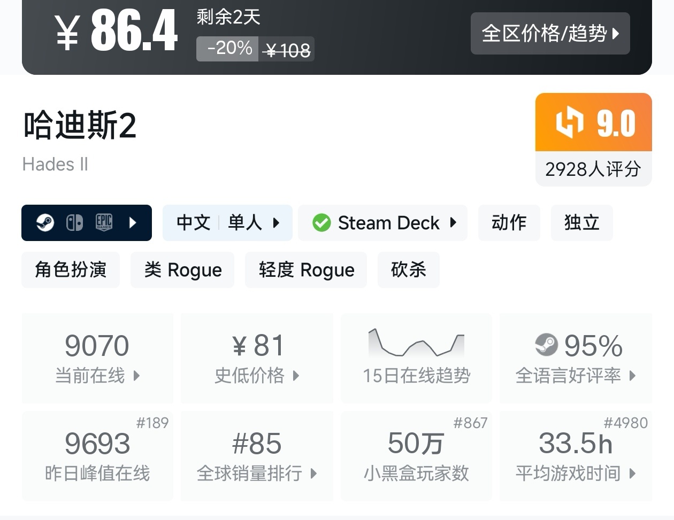This screenshot has width=674, height=520.
Task: Open the 当前在线 9070 stat card
Action: (x=97, y=358)
